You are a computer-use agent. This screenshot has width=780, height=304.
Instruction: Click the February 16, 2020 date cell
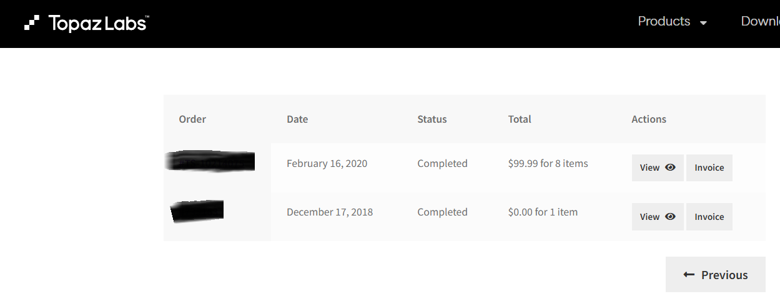[x=327, y=164]
